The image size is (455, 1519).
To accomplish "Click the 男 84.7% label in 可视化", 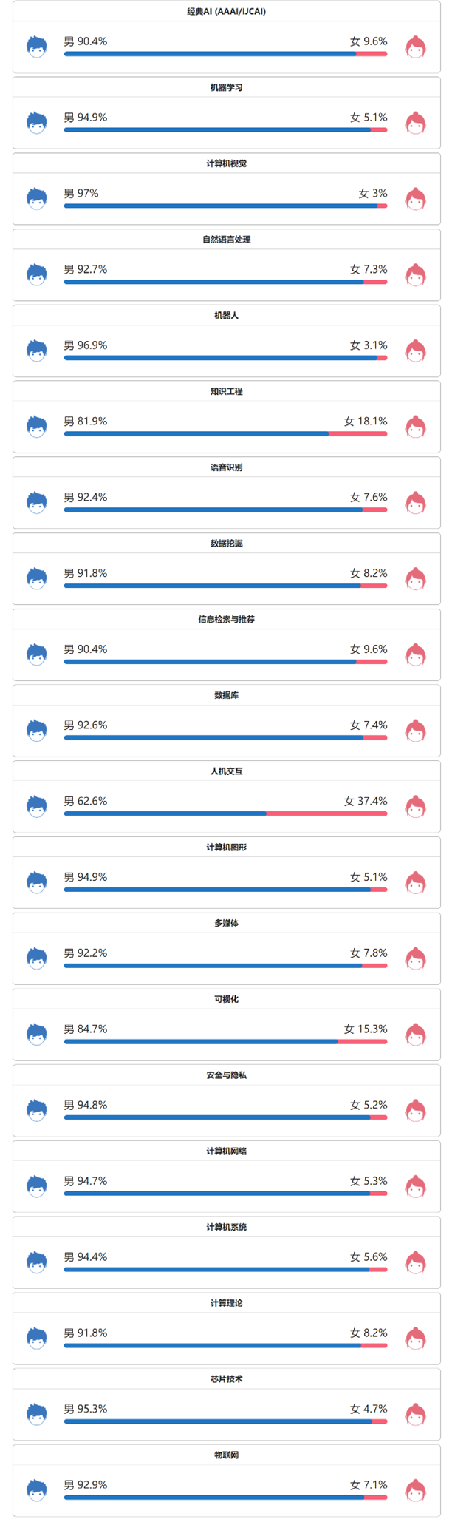I will (86, 1029).
